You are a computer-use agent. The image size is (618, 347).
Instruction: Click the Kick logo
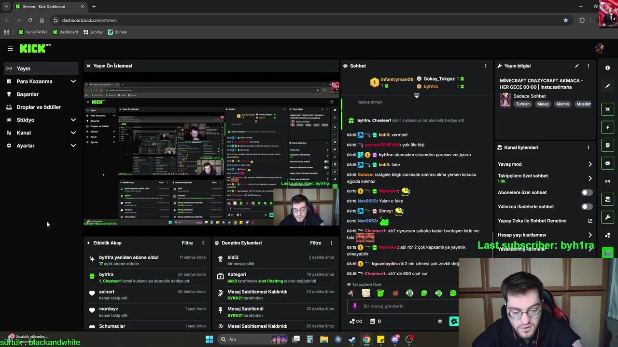35,48
